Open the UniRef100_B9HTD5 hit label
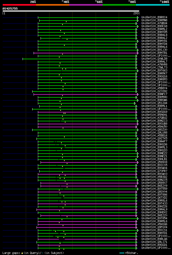 tap(155, 32)
